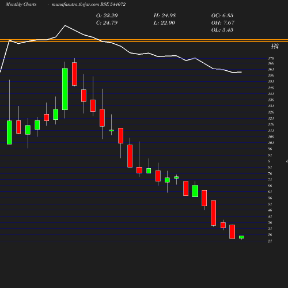Screen dimensions: 288x288
Task: Click the 121 price axis label
Action: 271,118
